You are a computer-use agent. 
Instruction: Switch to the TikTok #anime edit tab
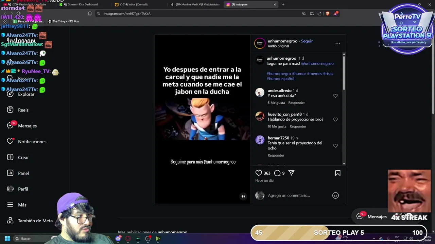195,4
